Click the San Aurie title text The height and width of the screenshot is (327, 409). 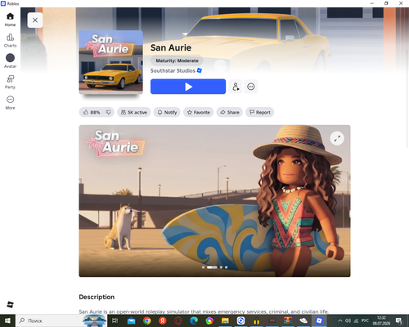click(171, 47)
